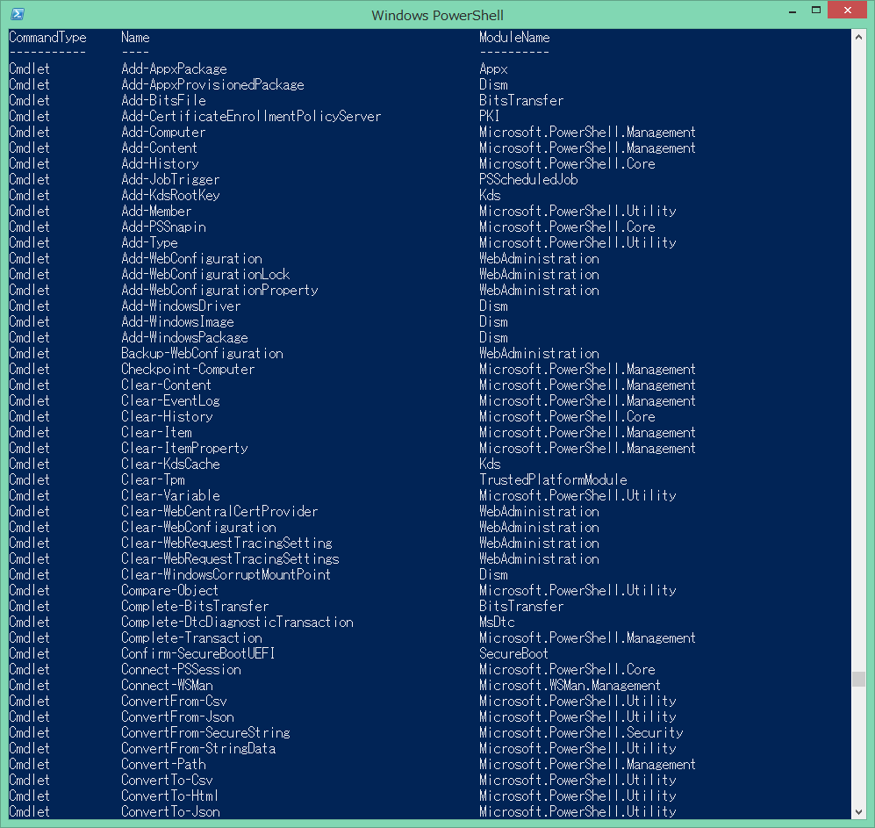The image size is (875, 828).
Task: Select Add-JobTrigger in the list
Action: (x=171, y=180)
